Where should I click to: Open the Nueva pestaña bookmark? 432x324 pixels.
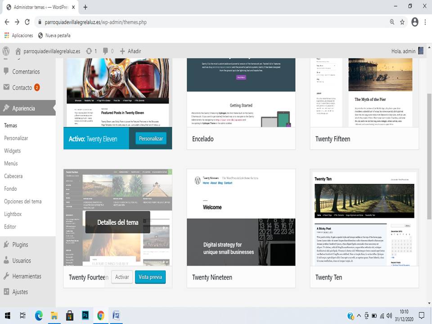(x=54, y=36)
